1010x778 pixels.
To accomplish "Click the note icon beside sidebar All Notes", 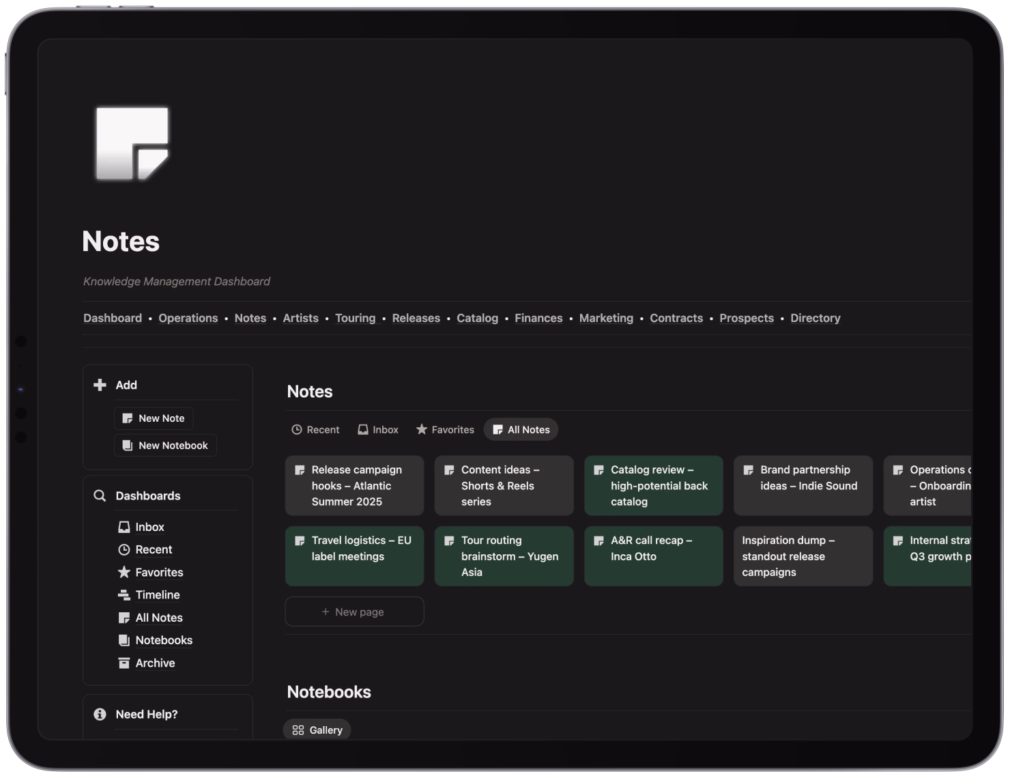I will [124, 618].
